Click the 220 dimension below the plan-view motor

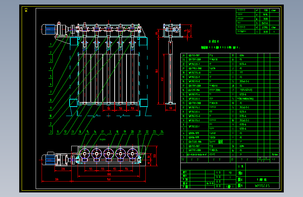click(63, 169)
